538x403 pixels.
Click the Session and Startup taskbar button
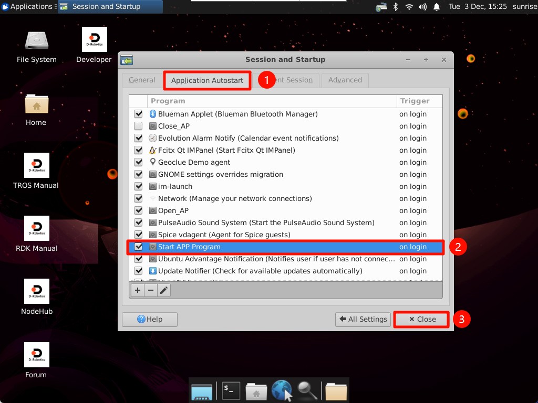point(110,6)
